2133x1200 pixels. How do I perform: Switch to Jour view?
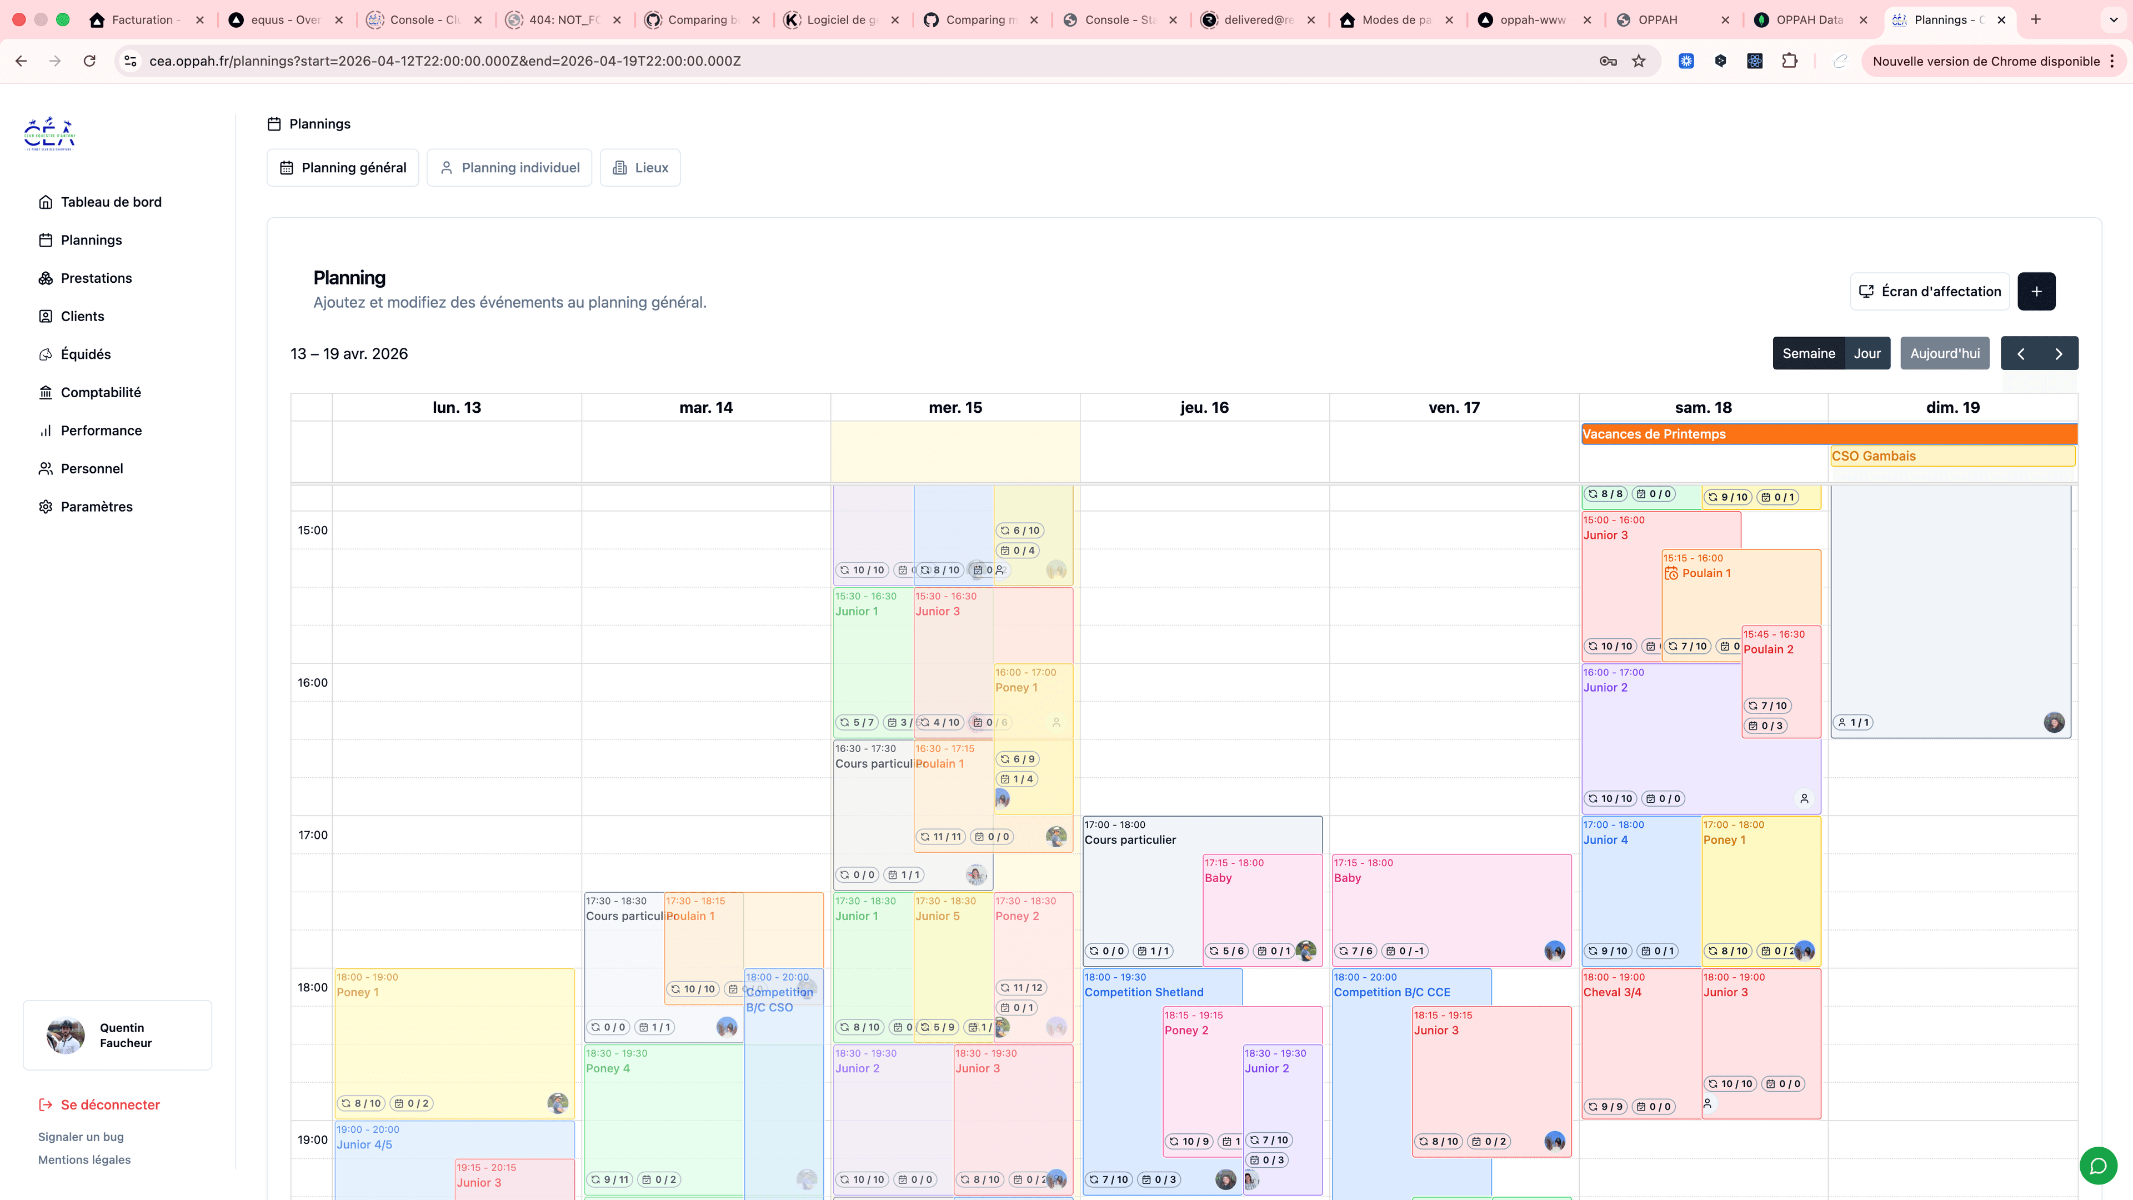tap(1867, 354)
